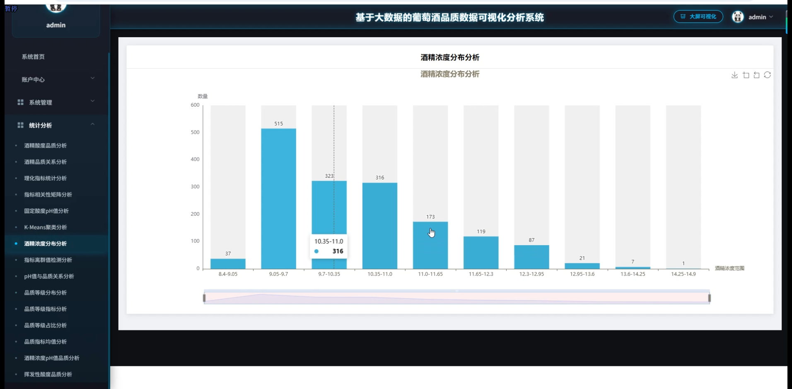Open 品质指标均值分析 page
This screenshot has width=792, height=389.
[45, 341]
